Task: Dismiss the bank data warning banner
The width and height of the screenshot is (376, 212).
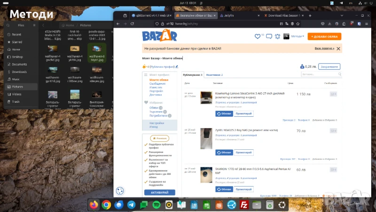Action: tap(338, 48)
